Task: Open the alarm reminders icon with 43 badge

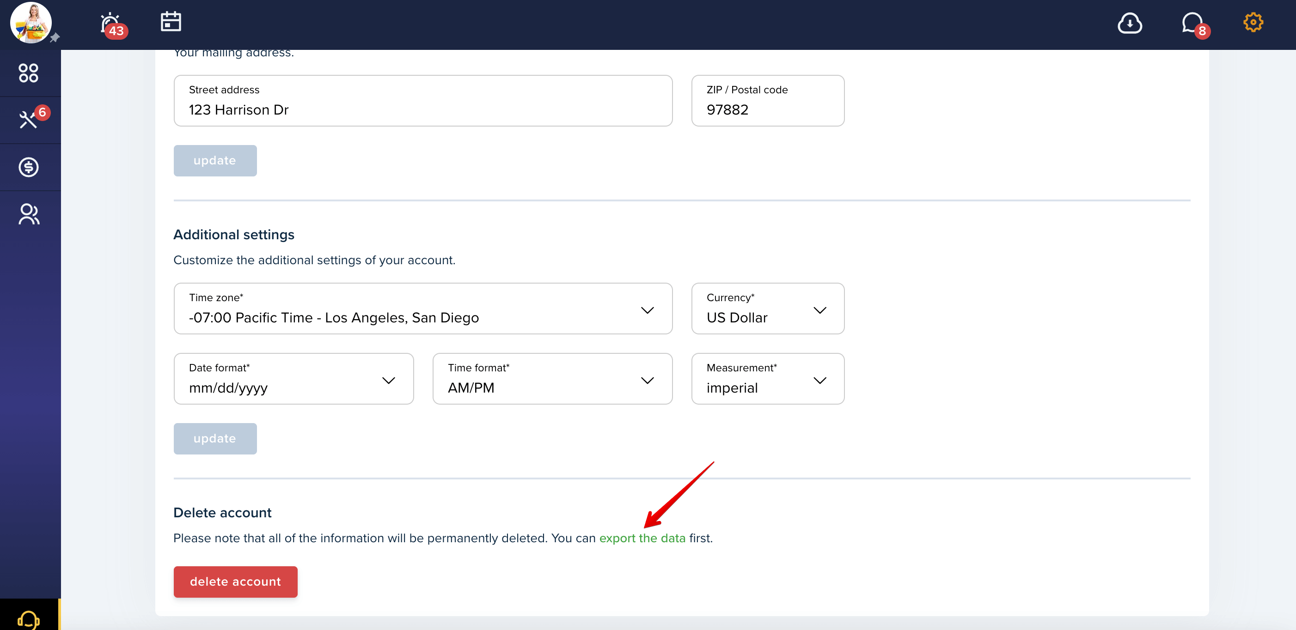Action: coord(113,25)
